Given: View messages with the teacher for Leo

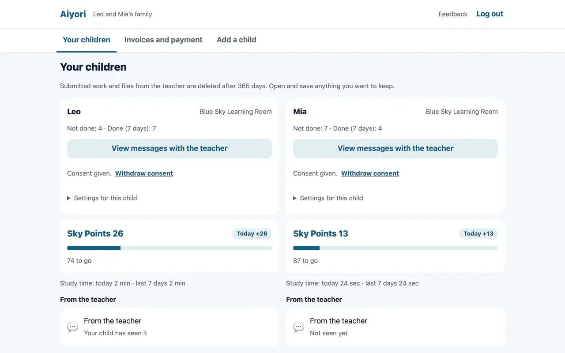Looking at the screenshot, I should click(x=169, y=149).
